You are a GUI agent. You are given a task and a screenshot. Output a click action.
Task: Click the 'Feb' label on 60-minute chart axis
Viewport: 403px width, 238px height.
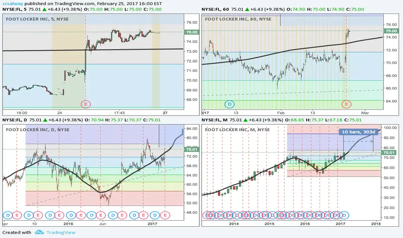[281, 113]
